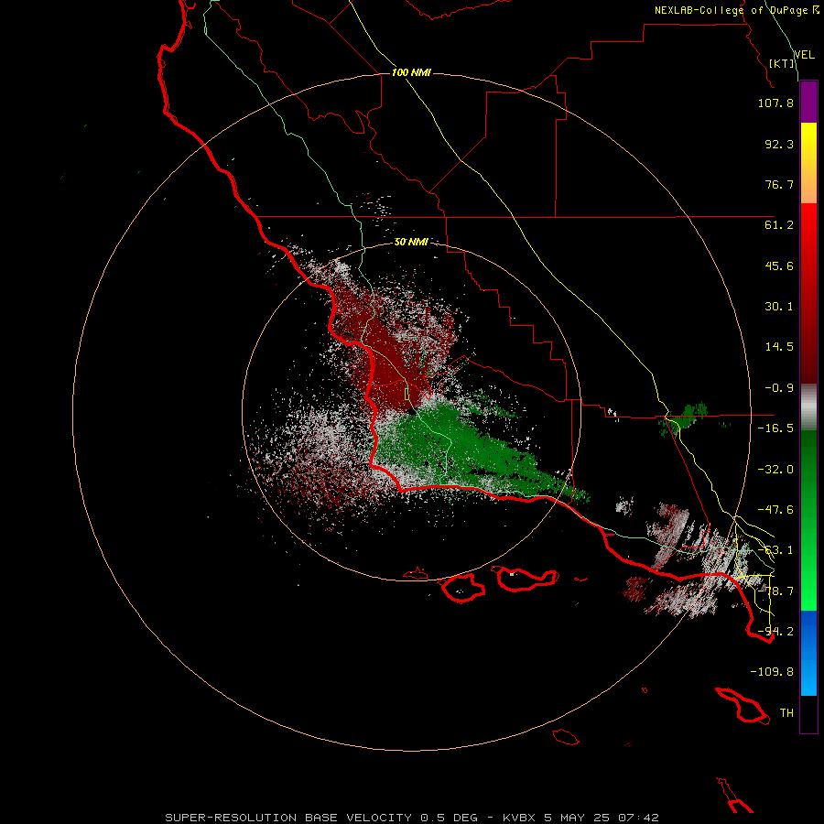Click the -0.9 velocity scale value

pyautogui.click(x=779, y=388)
